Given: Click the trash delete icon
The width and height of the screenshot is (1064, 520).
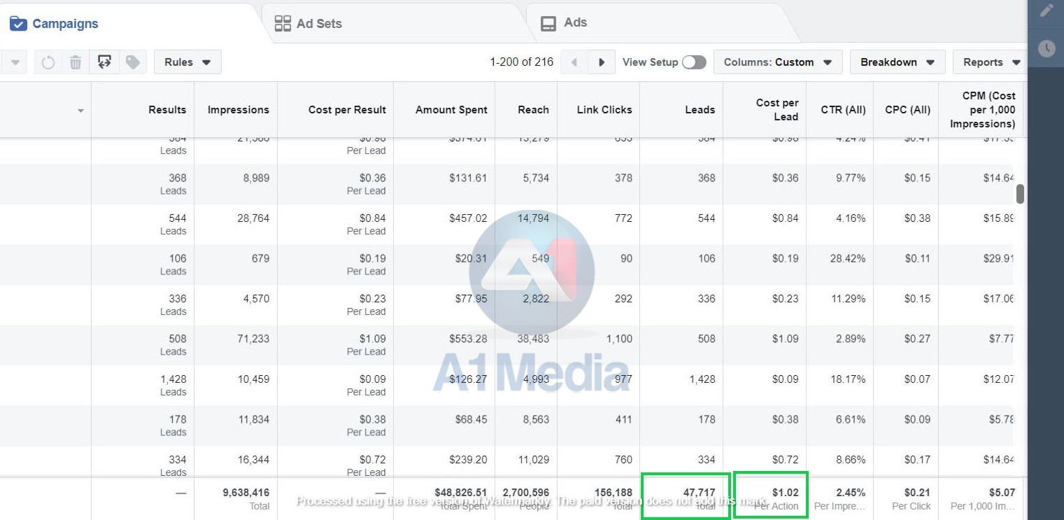Looking at the screenshot, I should tap(76, 62).
